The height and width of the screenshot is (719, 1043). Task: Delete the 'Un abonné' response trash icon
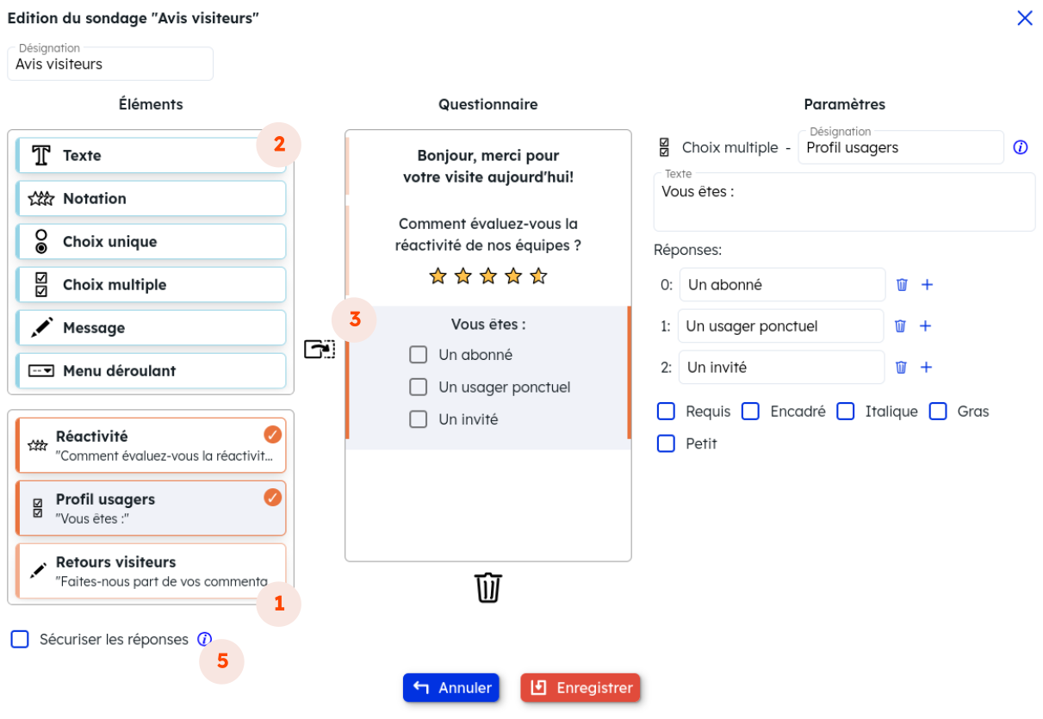pos(902,285)
